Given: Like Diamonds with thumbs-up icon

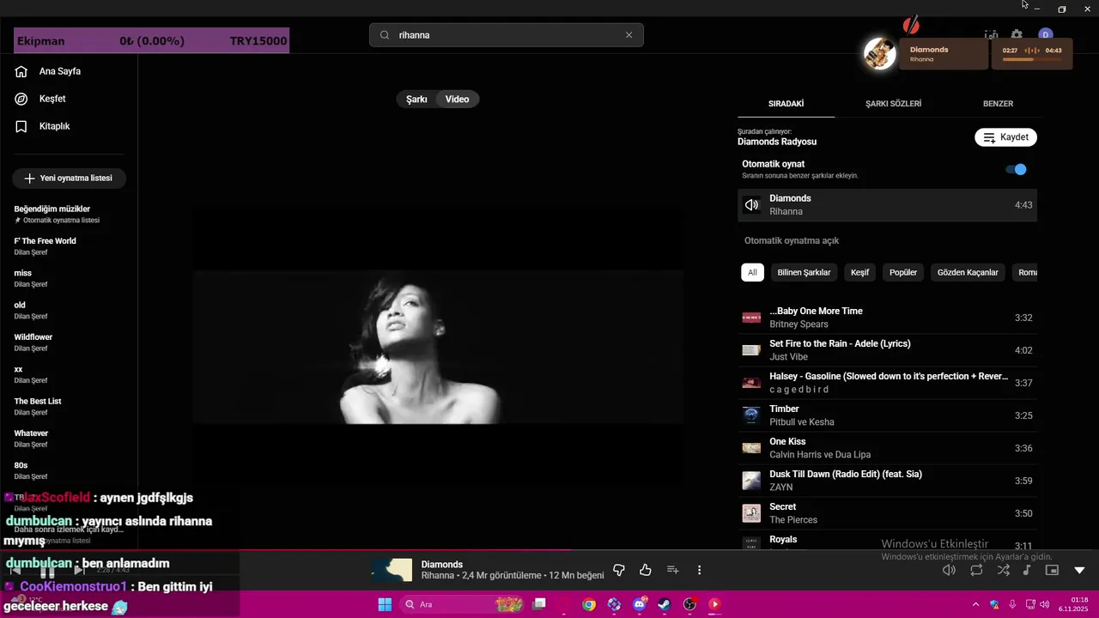Looking at the screenshot, I should pyautogui.click(x=646, y=570).
